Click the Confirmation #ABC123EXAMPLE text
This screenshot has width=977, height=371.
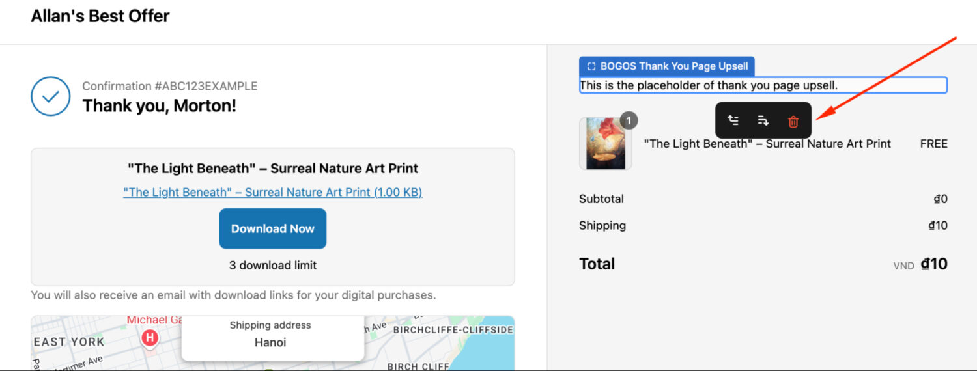coord(169,86)
